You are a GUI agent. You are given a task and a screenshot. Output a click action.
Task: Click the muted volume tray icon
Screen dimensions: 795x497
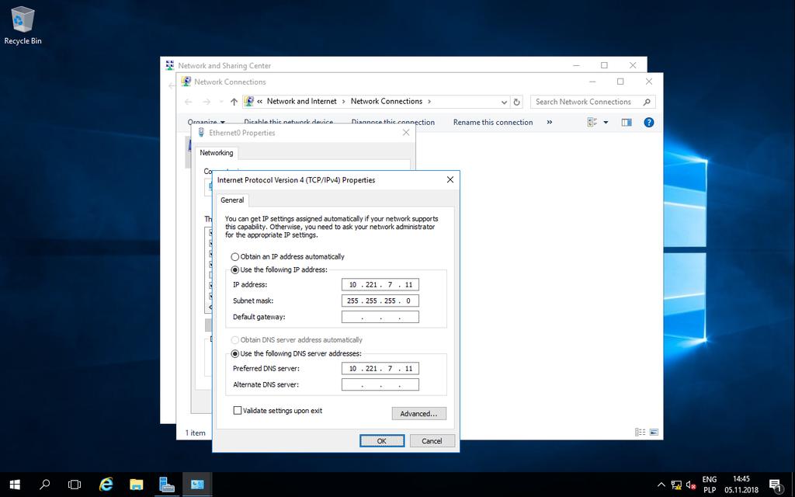click(690, 485)
